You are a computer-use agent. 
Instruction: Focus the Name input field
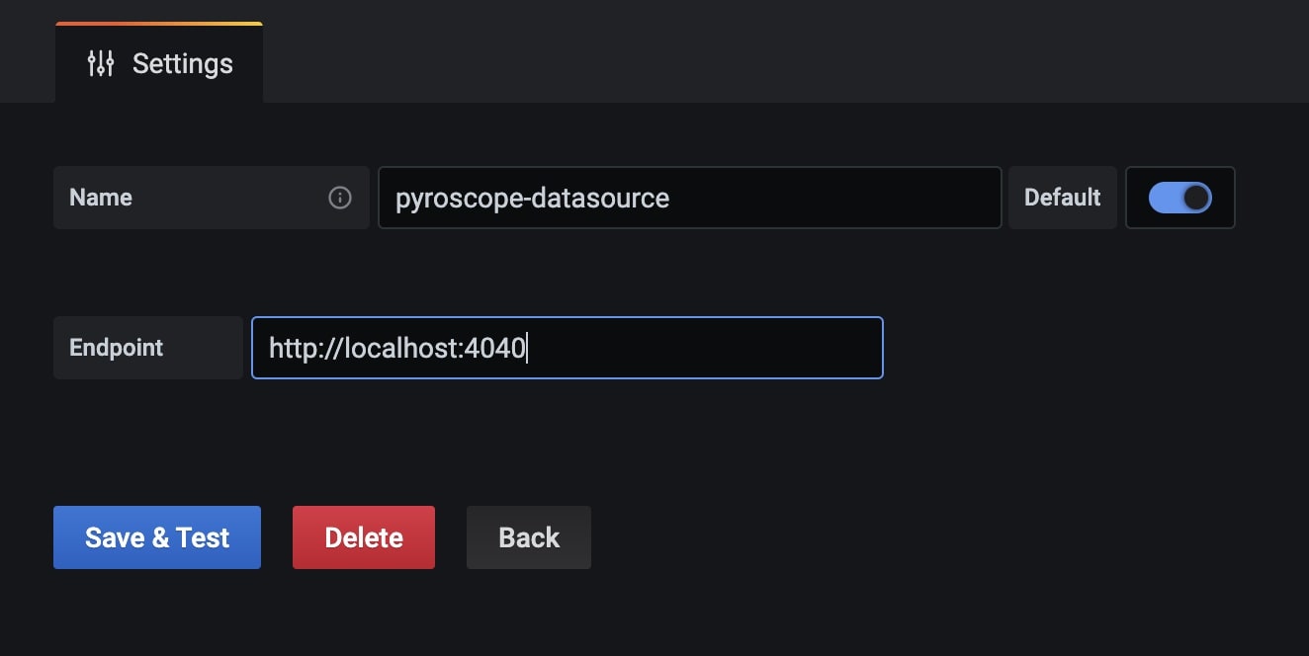690,198
